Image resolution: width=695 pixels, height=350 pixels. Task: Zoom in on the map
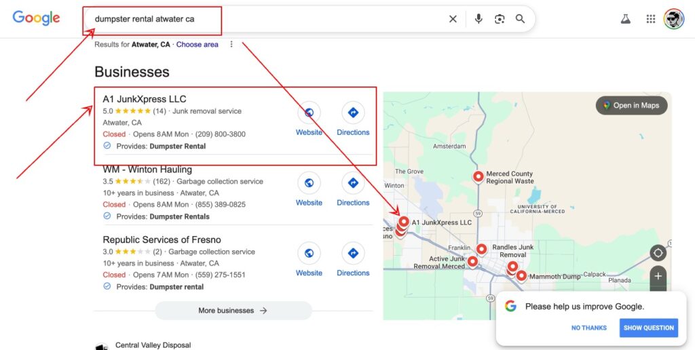[x=658, y=276]
